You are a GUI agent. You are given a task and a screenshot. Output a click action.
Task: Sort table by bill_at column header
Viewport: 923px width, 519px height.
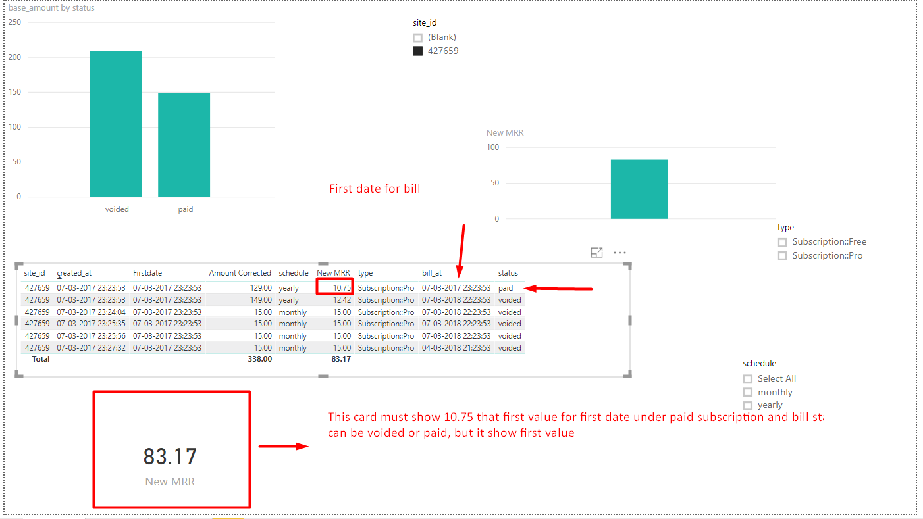(x=432, y=273)
